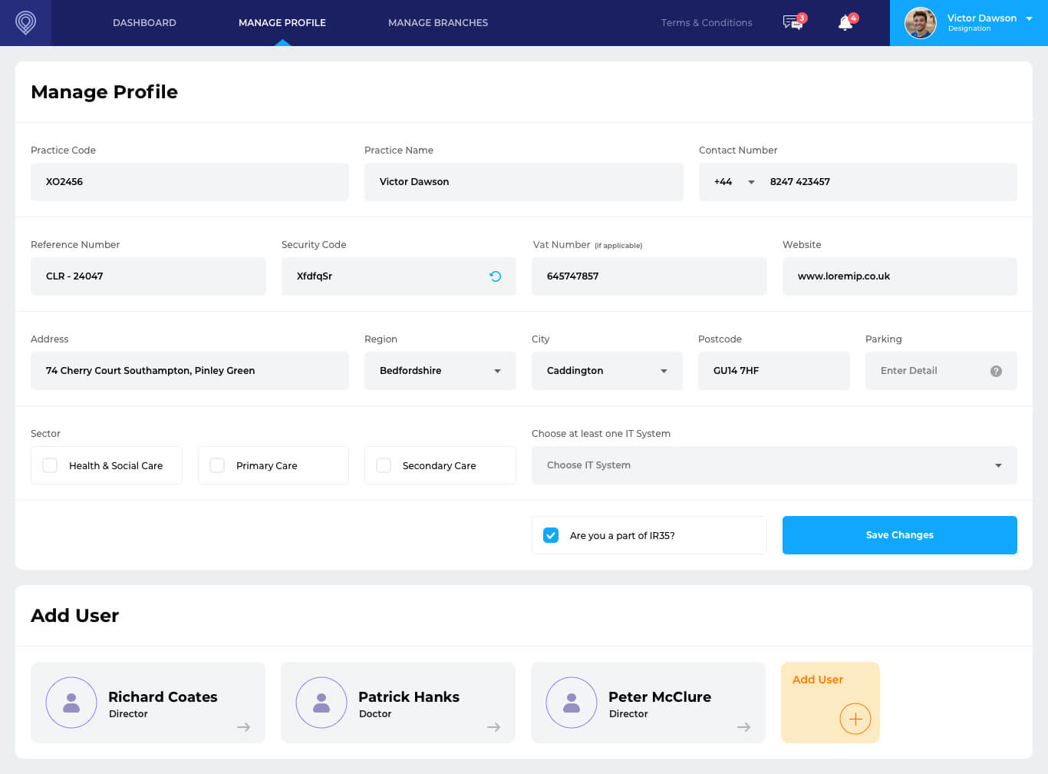Open the Region dropdown showing Bedfordshire

point(440,371)
